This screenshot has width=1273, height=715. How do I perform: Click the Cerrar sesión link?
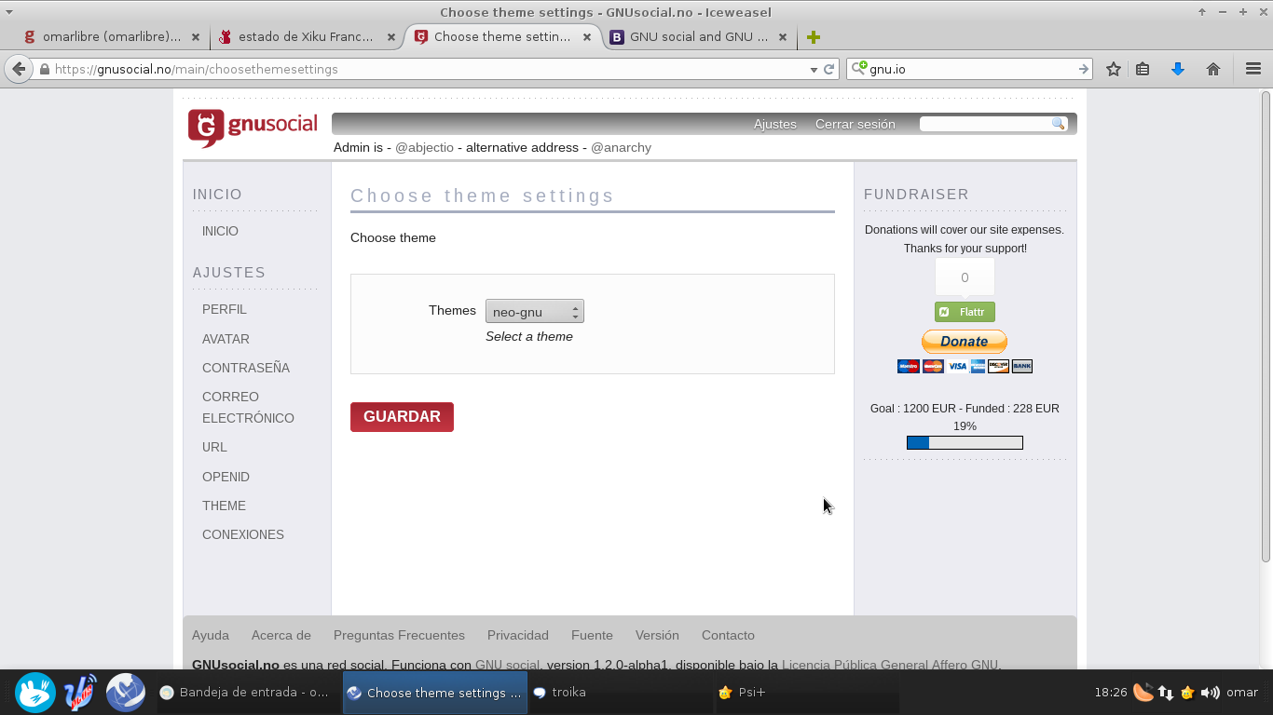pos(856,124)
